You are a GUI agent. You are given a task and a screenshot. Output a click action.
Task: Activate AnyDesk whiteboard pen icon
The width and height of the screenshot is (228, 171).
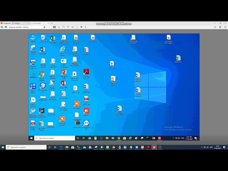point(86,27)
